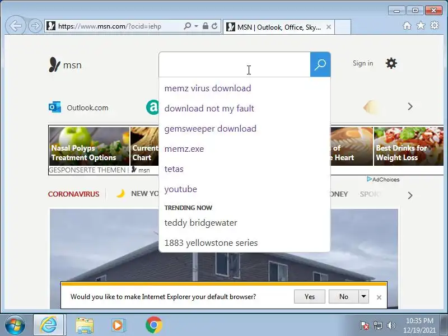Image resolution: width=448 pixels, height=336 pixels.
Task: Click the security lock icon in address bar
Action: [x=205, y=26]
